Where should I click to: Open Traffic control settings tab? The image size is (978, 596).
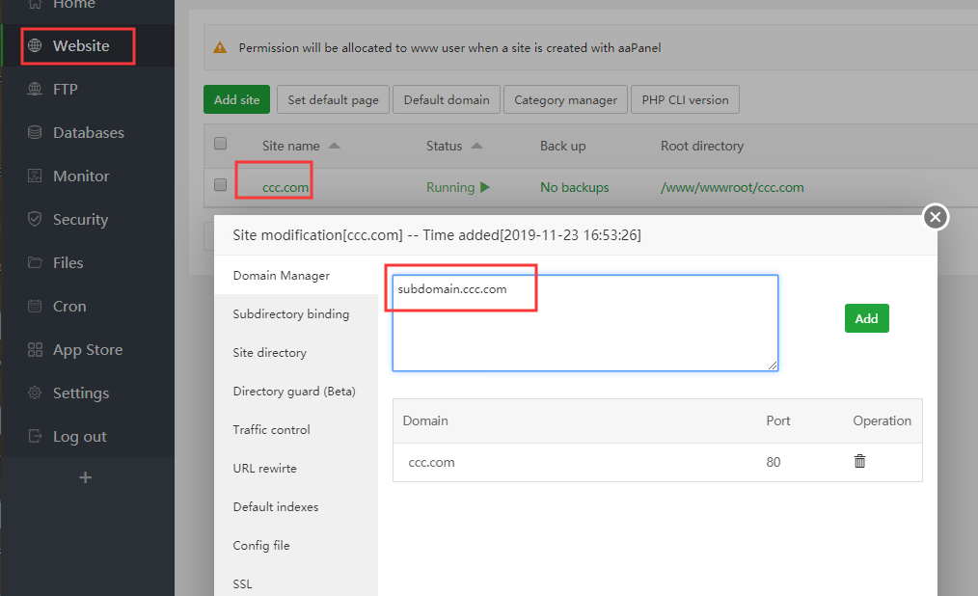click(272, 430)
